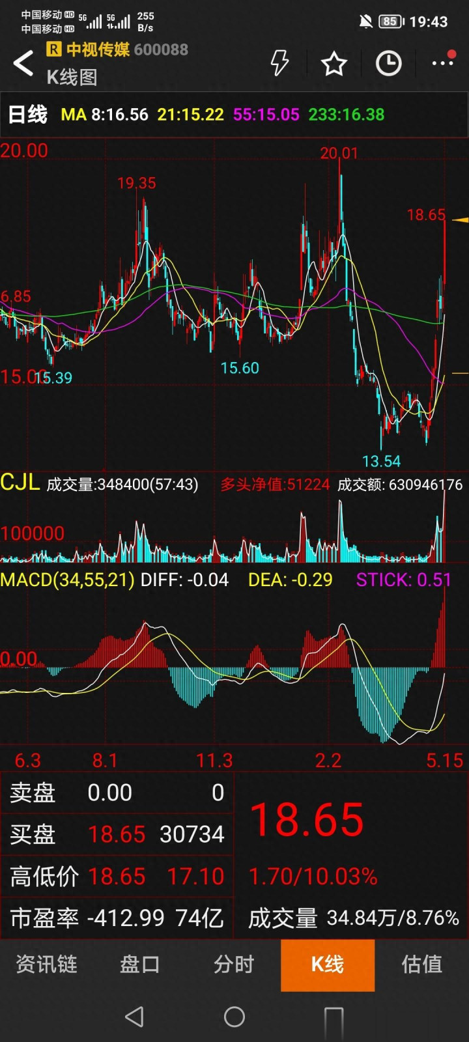Viewport: 469px width, 1042px height.
Task: Add stock to favorites with star icon
Action: pyautogui.click(x=334, y=63)
